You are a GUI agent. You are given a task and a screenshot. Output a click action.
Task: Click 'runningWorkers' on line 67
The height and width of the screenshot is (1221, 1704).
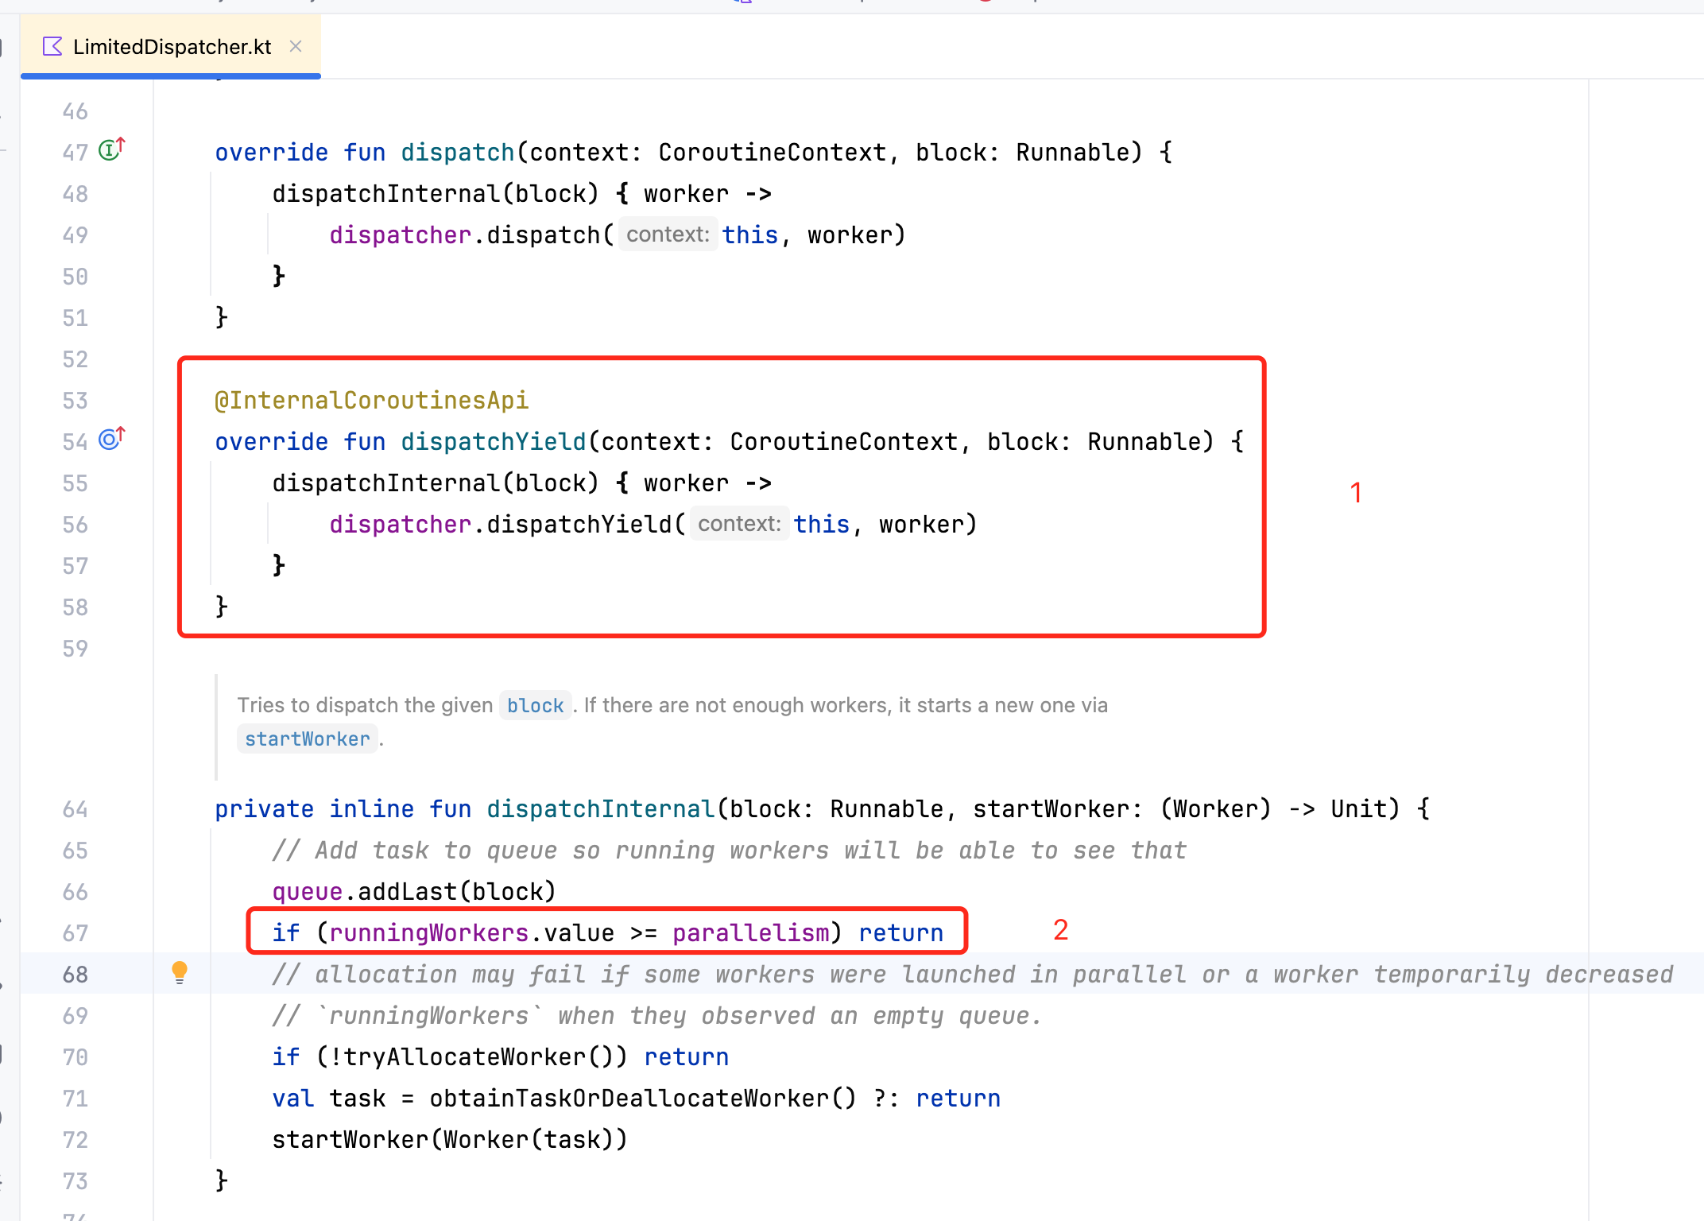coord(428,933)
